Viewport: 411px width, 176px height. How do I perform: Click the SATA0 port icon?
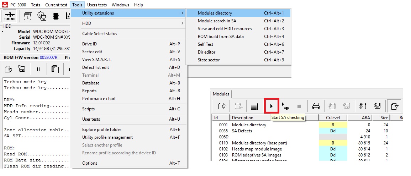click(10, 16)
